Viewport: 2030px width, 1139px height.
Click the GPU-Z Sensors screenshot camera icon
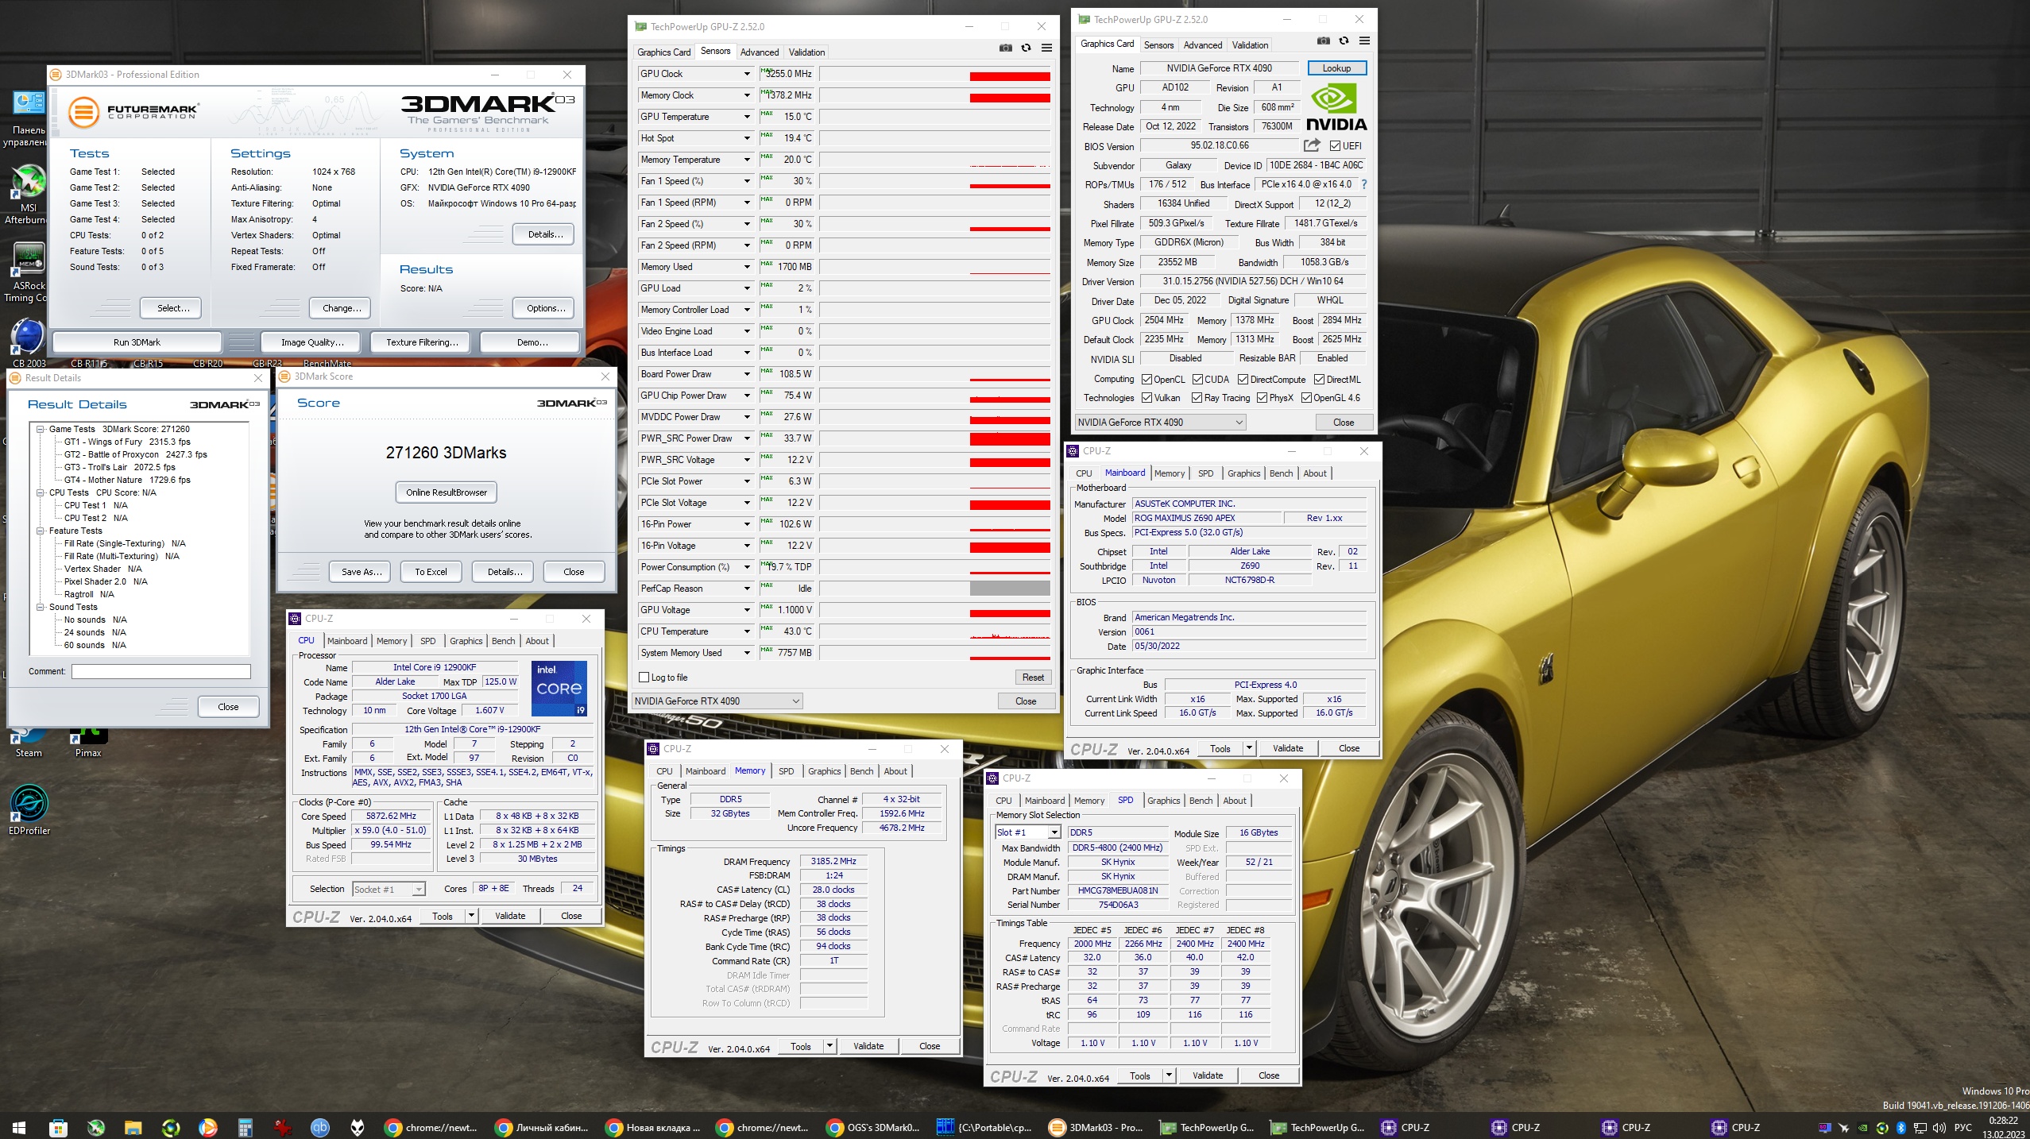[x=1005, y=48]
